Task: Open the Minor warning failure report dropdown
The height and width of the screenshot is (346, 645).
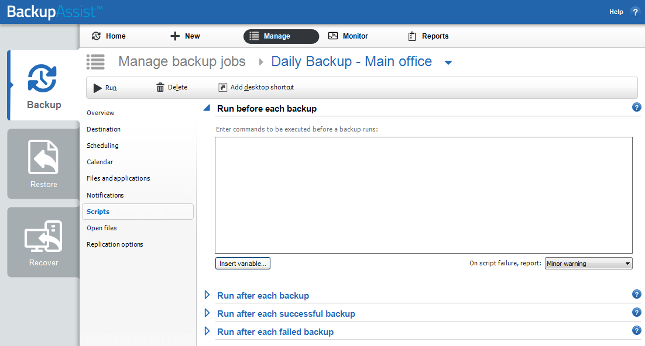Action: point(588,264)
